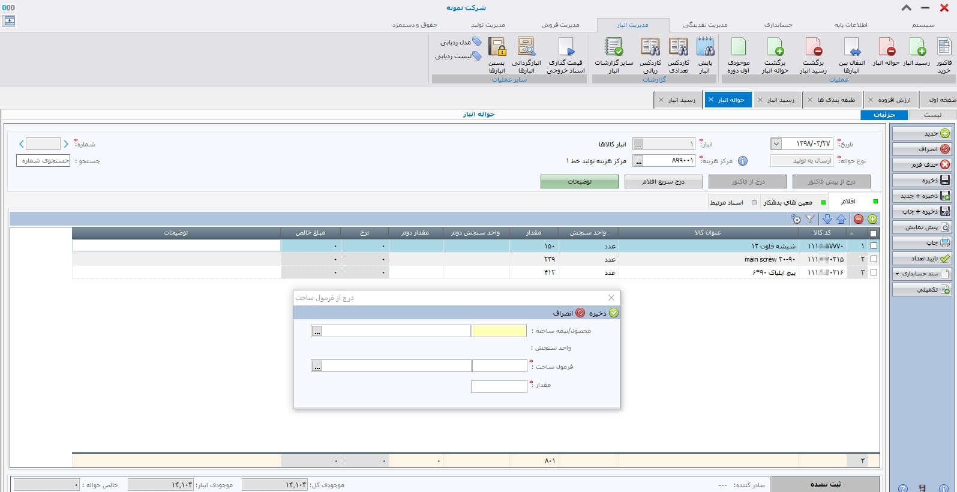Open the Purchase Invoice (فاکتور خرید) ribbon icon
The width and height of the screenshot is (957, 492).
[x=944, y=55]
